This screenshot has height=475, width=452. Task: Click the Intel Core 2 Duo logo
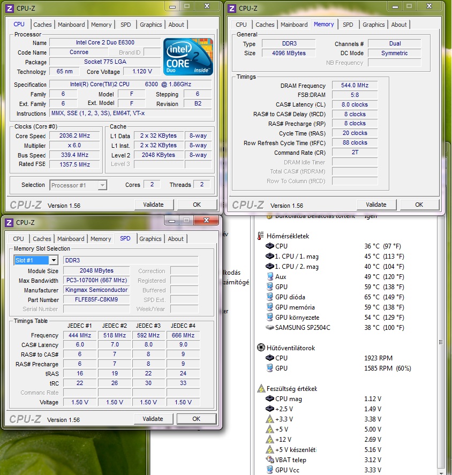(188, 57)
